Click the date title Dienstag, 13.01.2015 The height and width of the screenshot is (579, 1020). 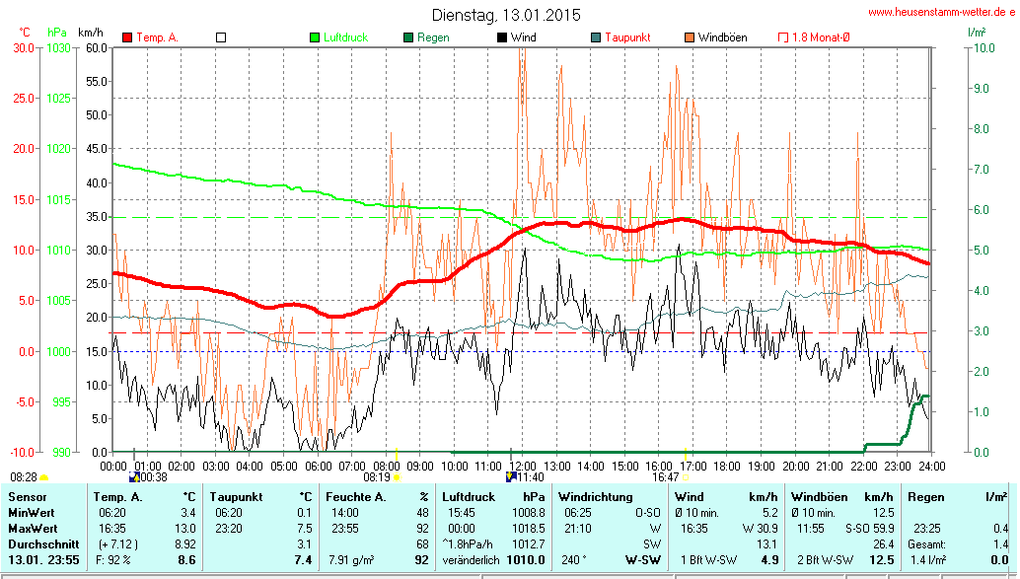pyautogui.click(x=506, y=15)
